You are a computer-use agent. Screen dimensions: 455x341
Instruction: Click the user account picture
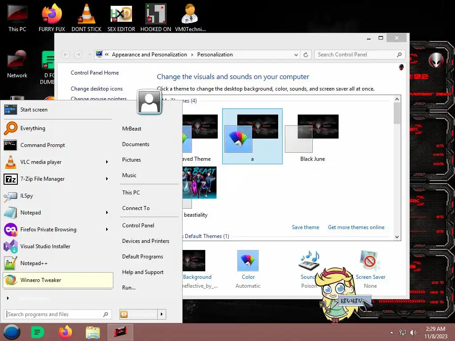[149, 102]
